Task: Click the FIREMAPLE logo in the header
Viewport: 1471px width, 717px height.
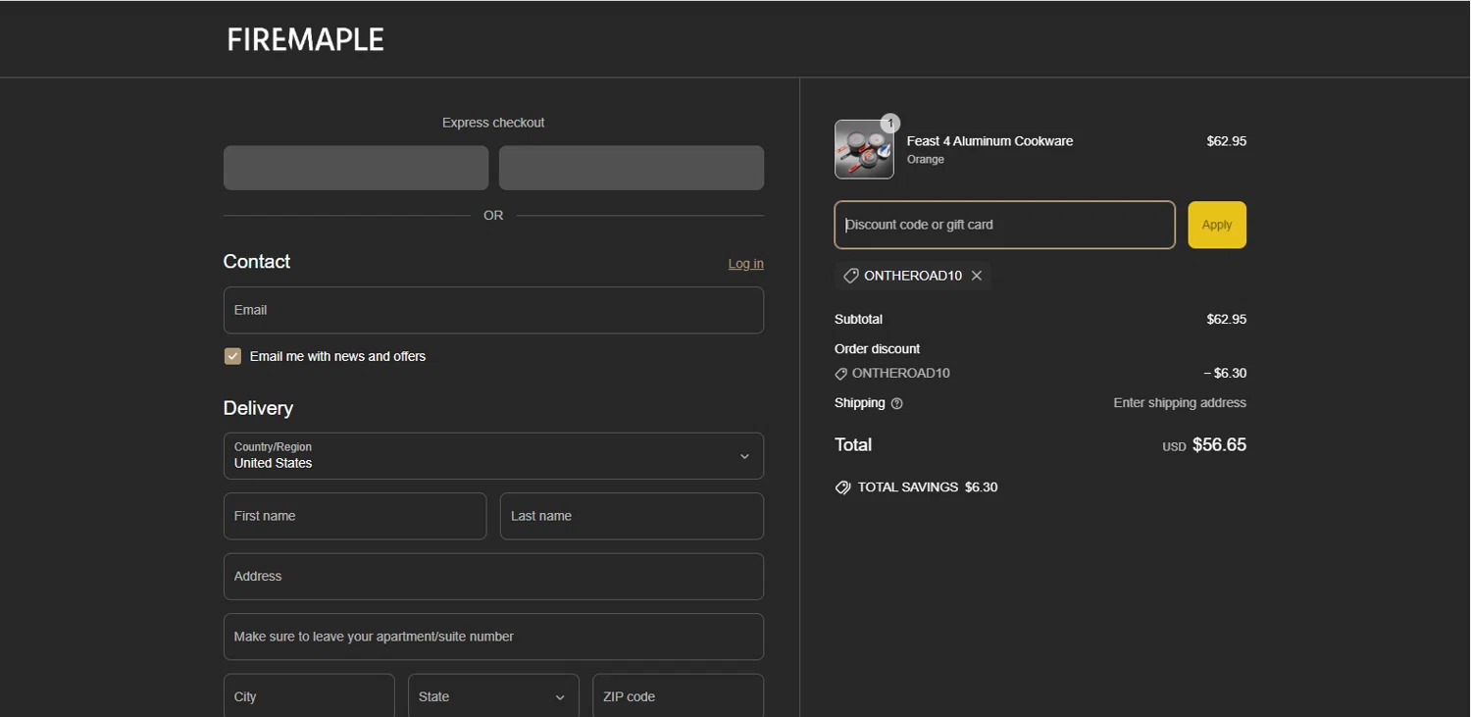Action: [305, 39]
